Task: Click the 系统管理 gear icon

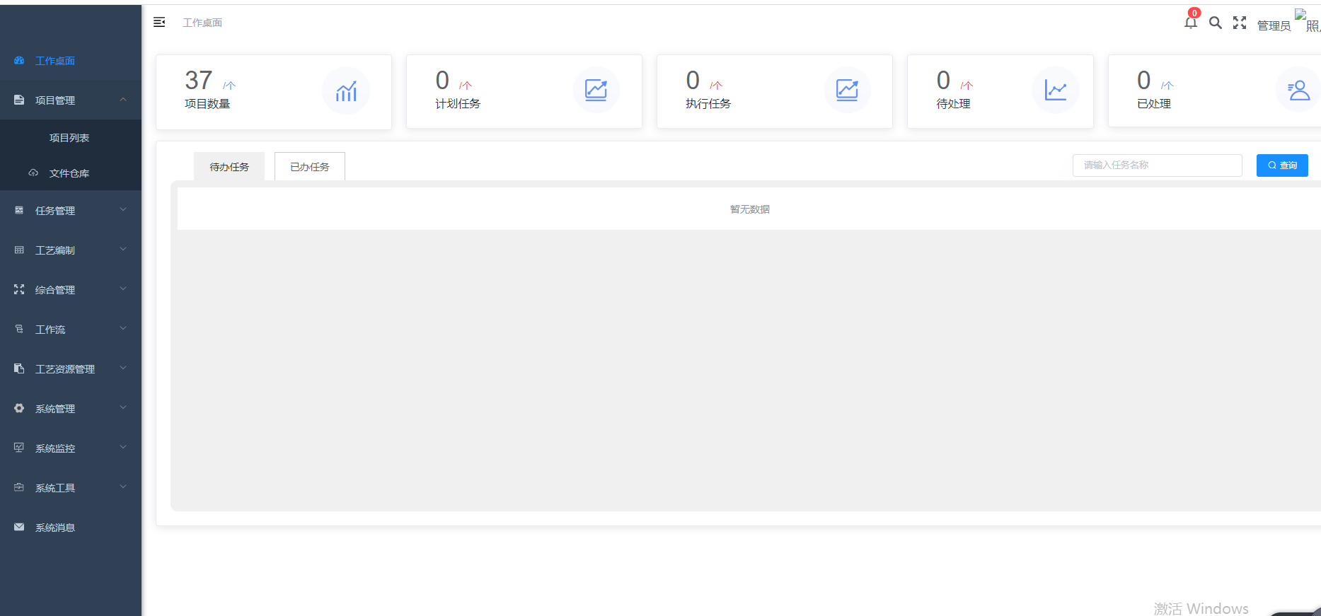Action: 19,409
